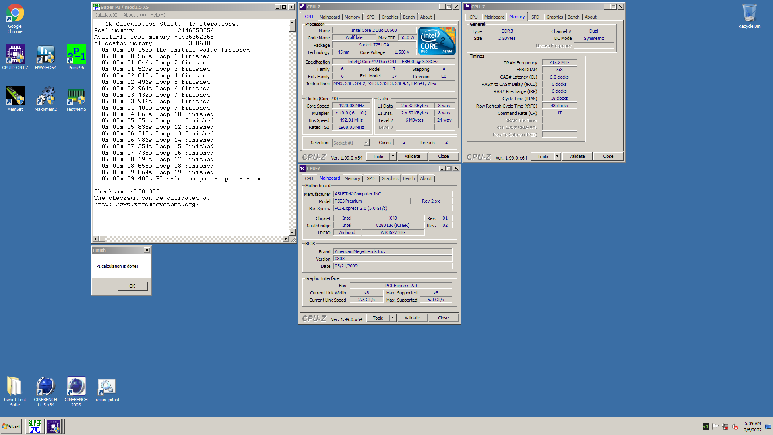Click the Core Speed value 4920.08 MHz

coord(351,106)
